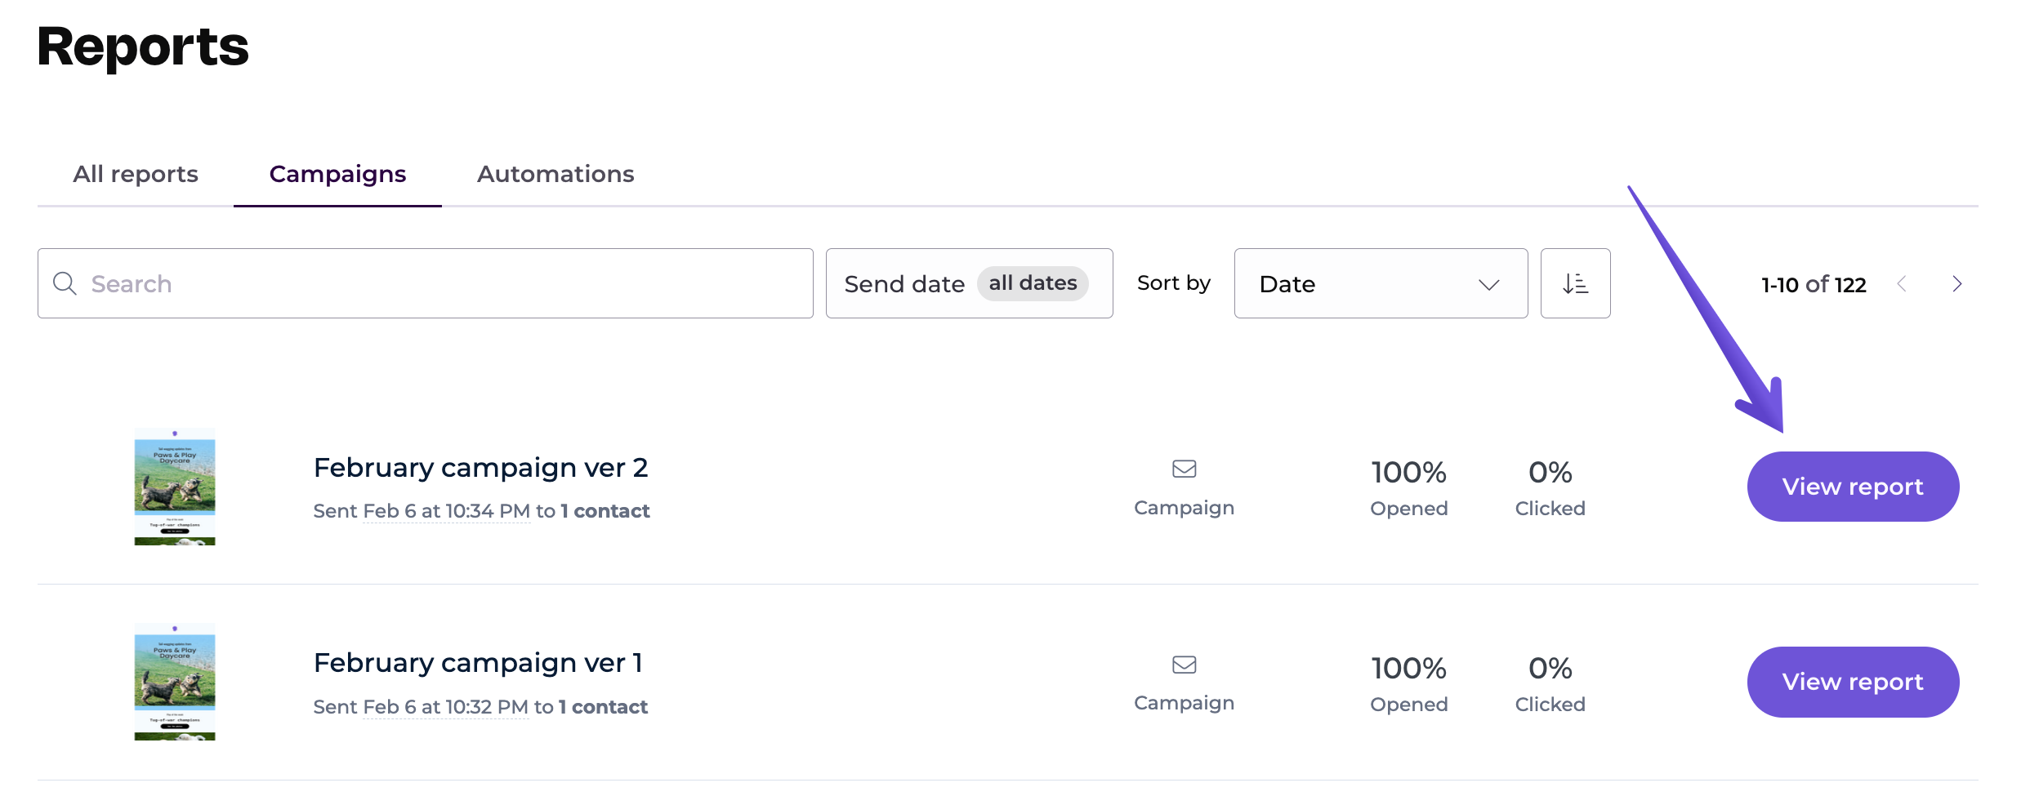Click the search magnifier icon
Viewport: 2039px width, 805px height.
click(x=65, y=283)
